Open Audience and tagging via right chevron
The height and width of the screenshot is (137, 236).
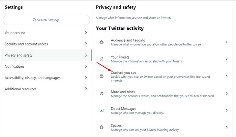227,42
